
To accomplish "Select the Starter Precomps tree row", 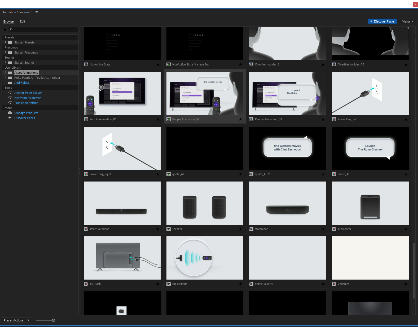I will (x=40, y=52).
